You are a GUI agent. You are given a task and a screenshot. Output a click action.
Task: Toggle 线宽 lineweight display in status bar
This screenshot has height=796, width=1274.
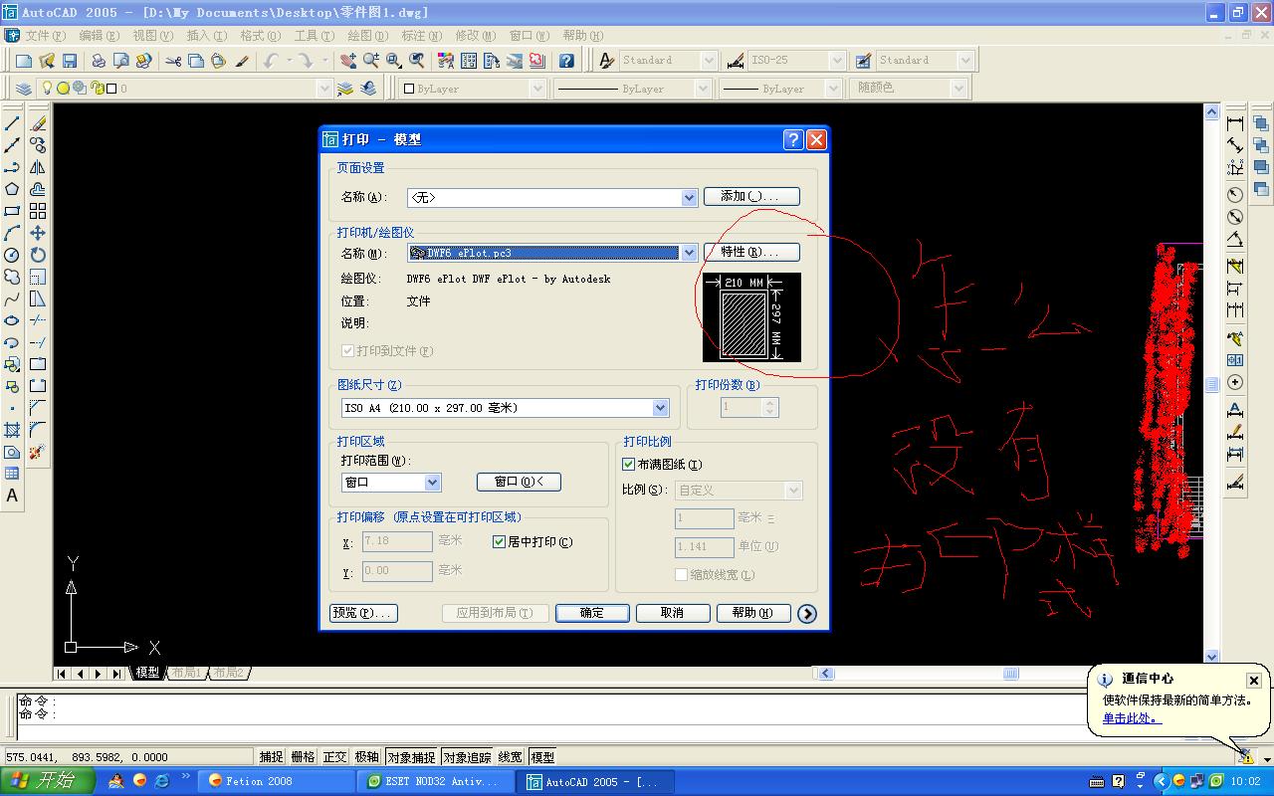[x=511, y=757]
